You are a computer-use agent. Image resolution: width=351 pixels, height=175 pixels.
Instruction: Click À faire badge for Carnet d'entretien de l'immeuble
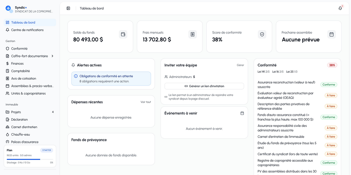point(331,137)
